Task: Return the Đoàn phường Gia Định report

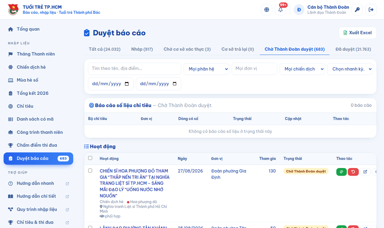Action: point(353,172)
